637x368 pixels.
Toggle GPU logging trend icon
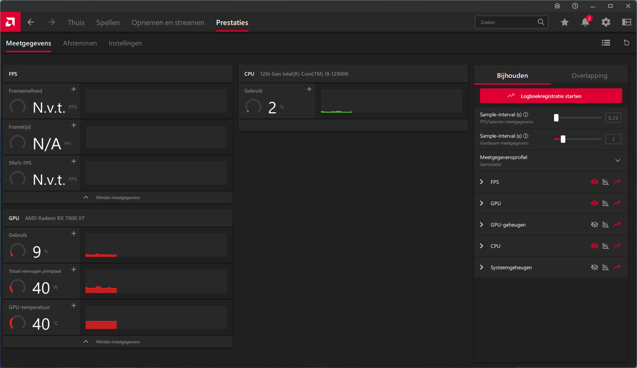617,203
